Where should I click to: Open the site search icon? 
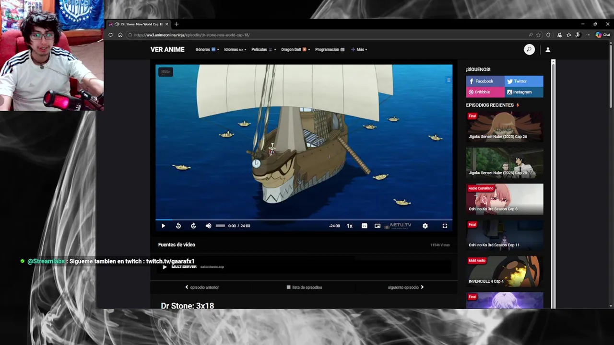[x=529, y=49]
